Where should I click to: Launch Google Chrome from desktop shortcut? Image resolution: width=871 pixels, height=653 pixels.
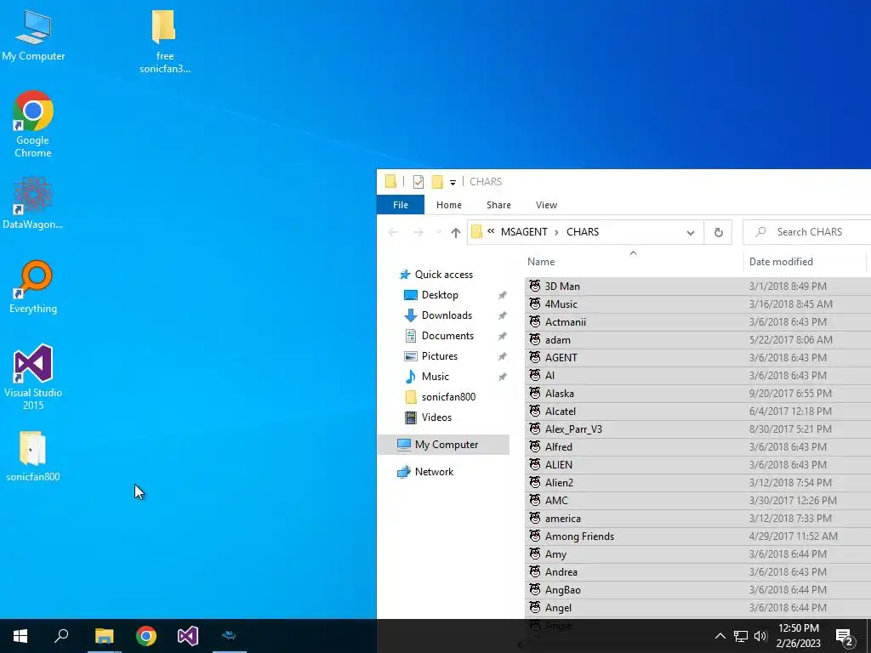tap(33, 124)
